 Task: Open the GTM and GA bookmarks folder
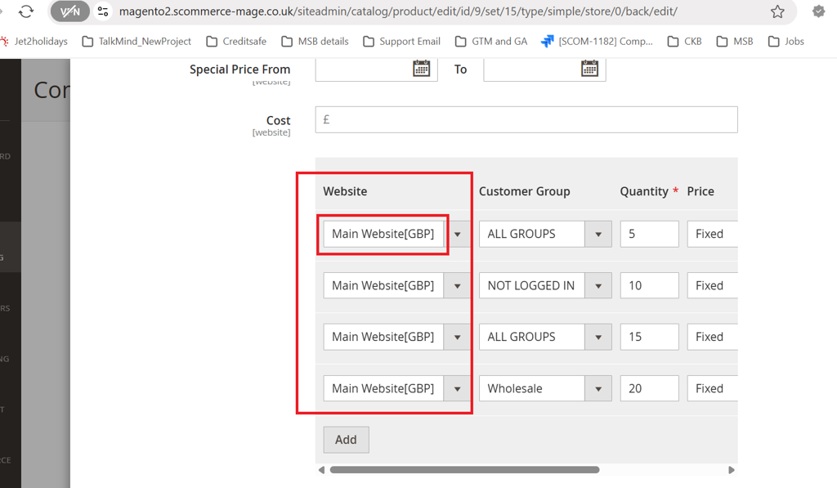pos(490,41)
